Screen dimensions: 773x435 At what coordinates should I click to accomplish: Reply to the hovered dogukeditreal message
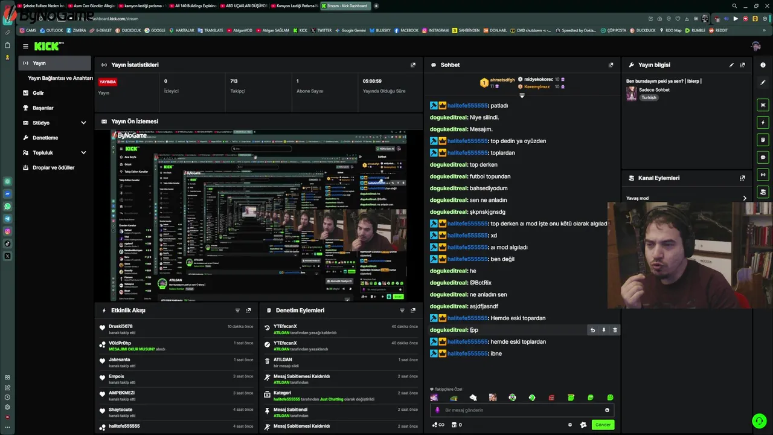pos(592,330)
